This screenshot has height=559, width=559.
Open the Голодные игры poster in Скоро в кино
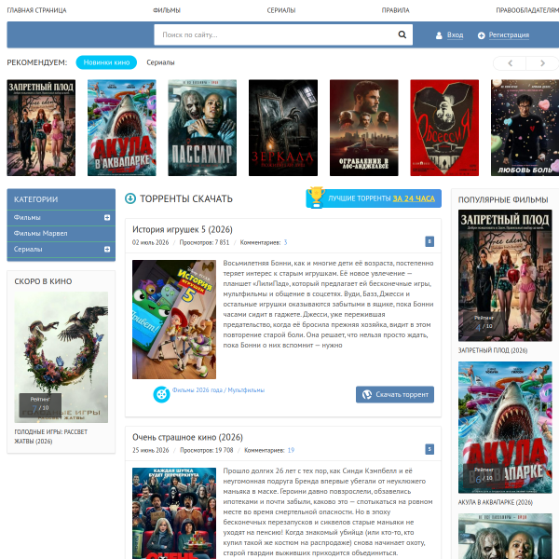pos(61,357)
